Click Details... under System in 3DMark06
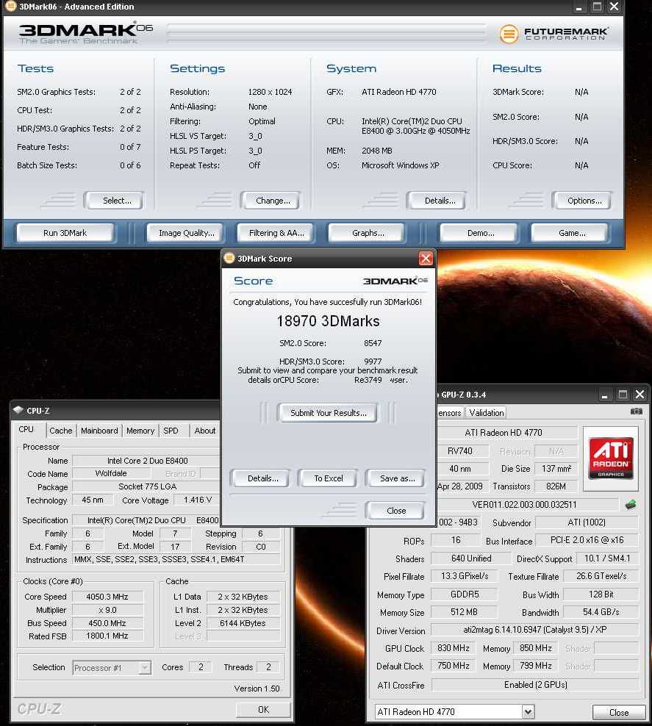 pyautogui.click(x=436, y=201)
